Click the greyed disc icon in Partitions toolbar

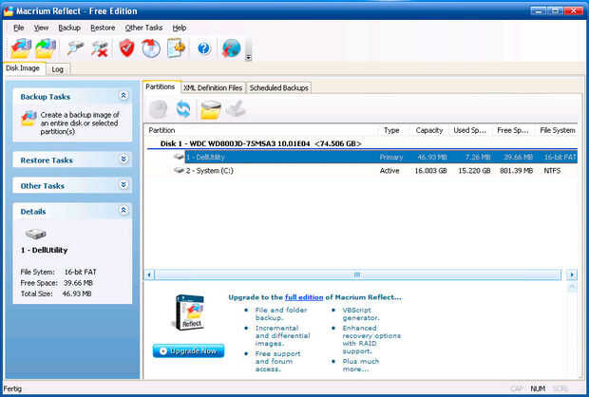[158, 109]
